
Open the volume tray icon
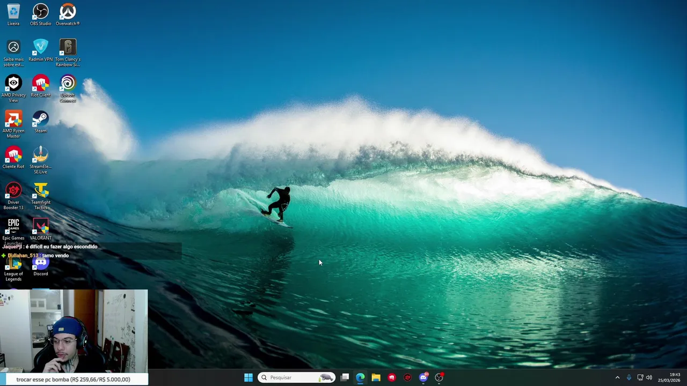click(x=649, y=377)
